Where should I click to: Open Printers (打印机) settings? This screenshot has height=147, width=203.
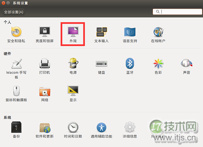(x=45, y=66)
